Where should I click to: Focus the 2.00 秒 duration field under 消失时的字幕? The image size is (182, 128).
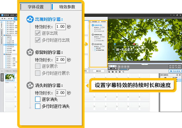point(61,93)
